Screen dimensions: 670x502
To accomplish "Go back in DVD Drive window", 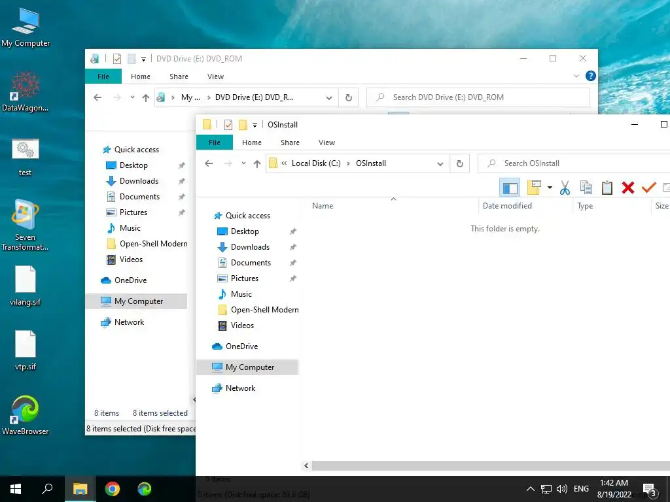I will (97, 97).
